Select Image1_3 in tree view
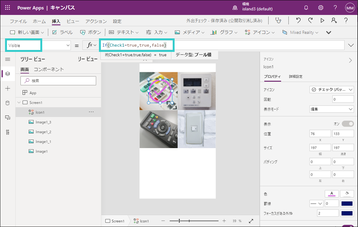This screenshot has height=227, width=358. [58, 122]
